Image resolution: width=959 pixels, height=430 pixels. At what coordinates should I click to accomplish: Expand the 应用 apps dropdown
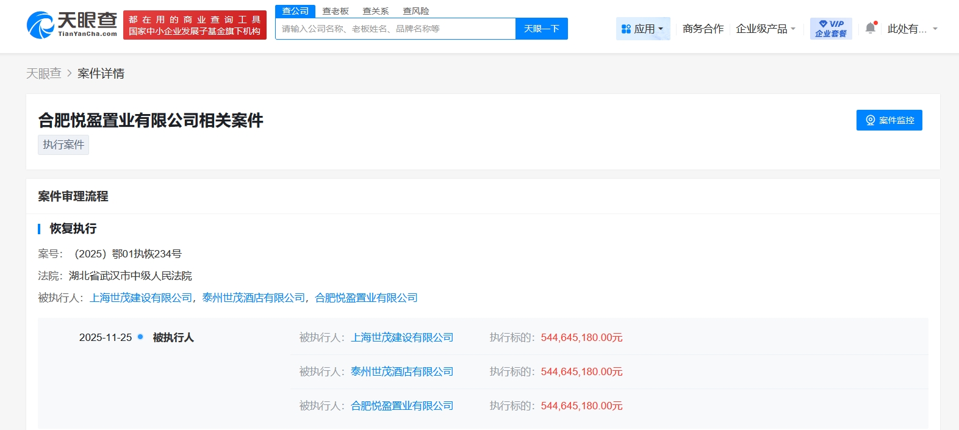click(x=642, y=29)
